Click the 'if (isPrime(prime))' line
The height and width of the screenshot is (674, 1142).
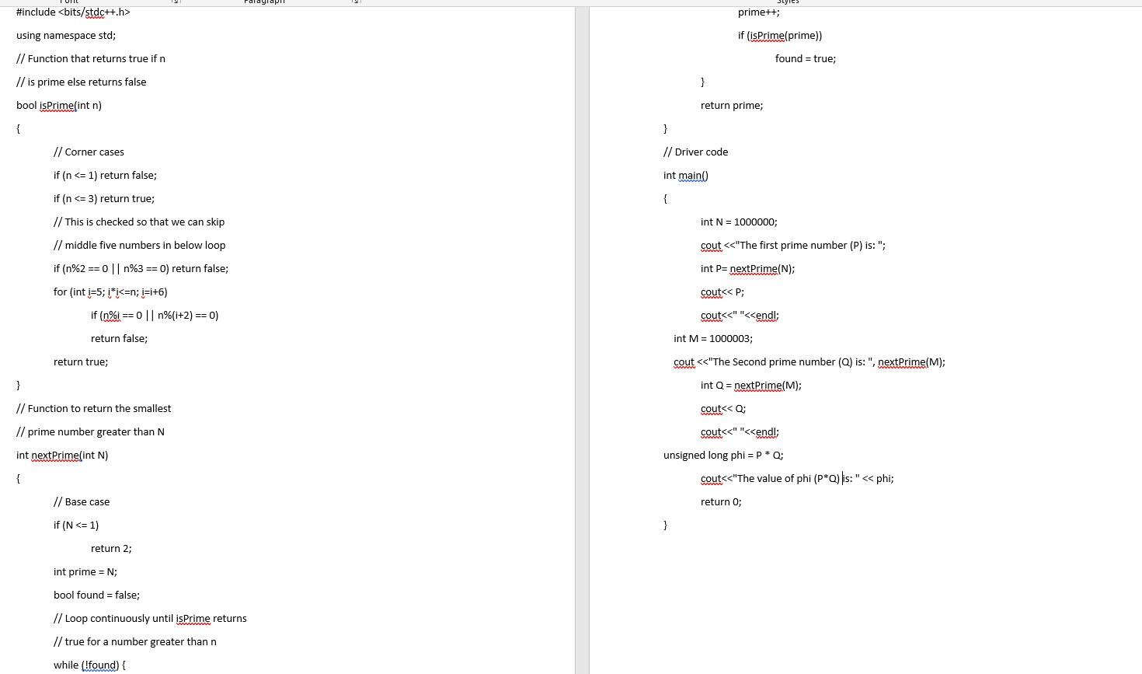tap(780, 35)
